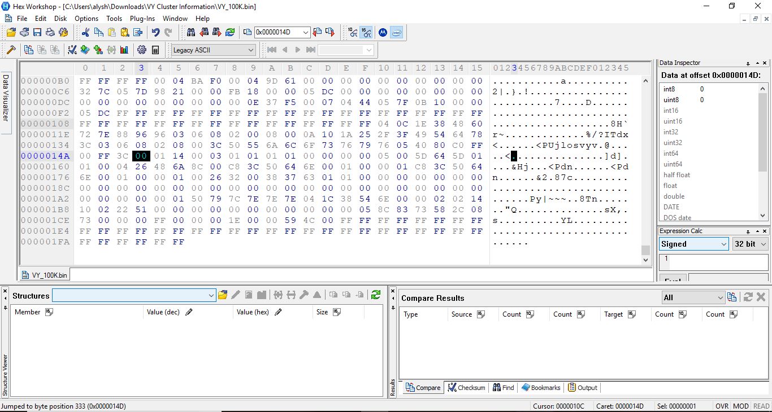This screenshot has height=412, width=772.
Task: Open the Structure Viewer side tab
Action: click(x=5, y=375)
